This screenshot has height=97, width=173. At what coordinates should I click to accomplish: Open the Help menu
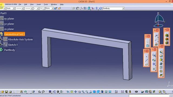point(62,4)
